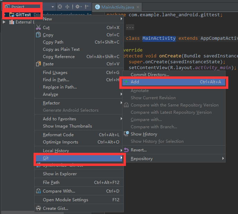Open the Analyze submenu
Viewport: 238px width, 214px height.
(x=79, y=94)
